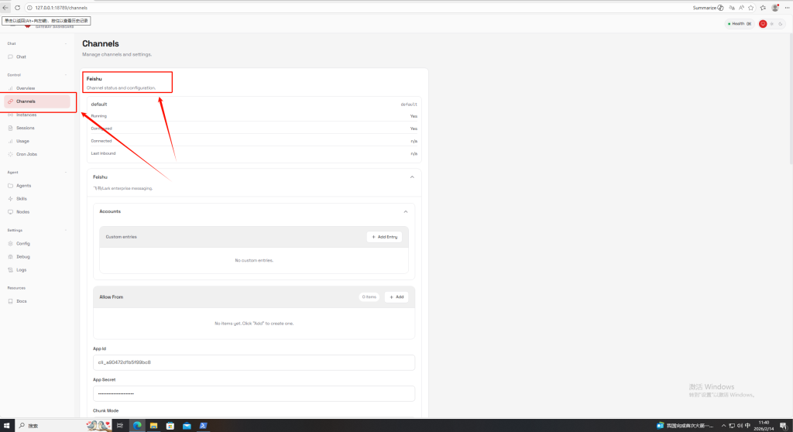Open the Instances page
The width and height of the screenshot is (793, 432).
pyautogui.click(x=26, y=115)
